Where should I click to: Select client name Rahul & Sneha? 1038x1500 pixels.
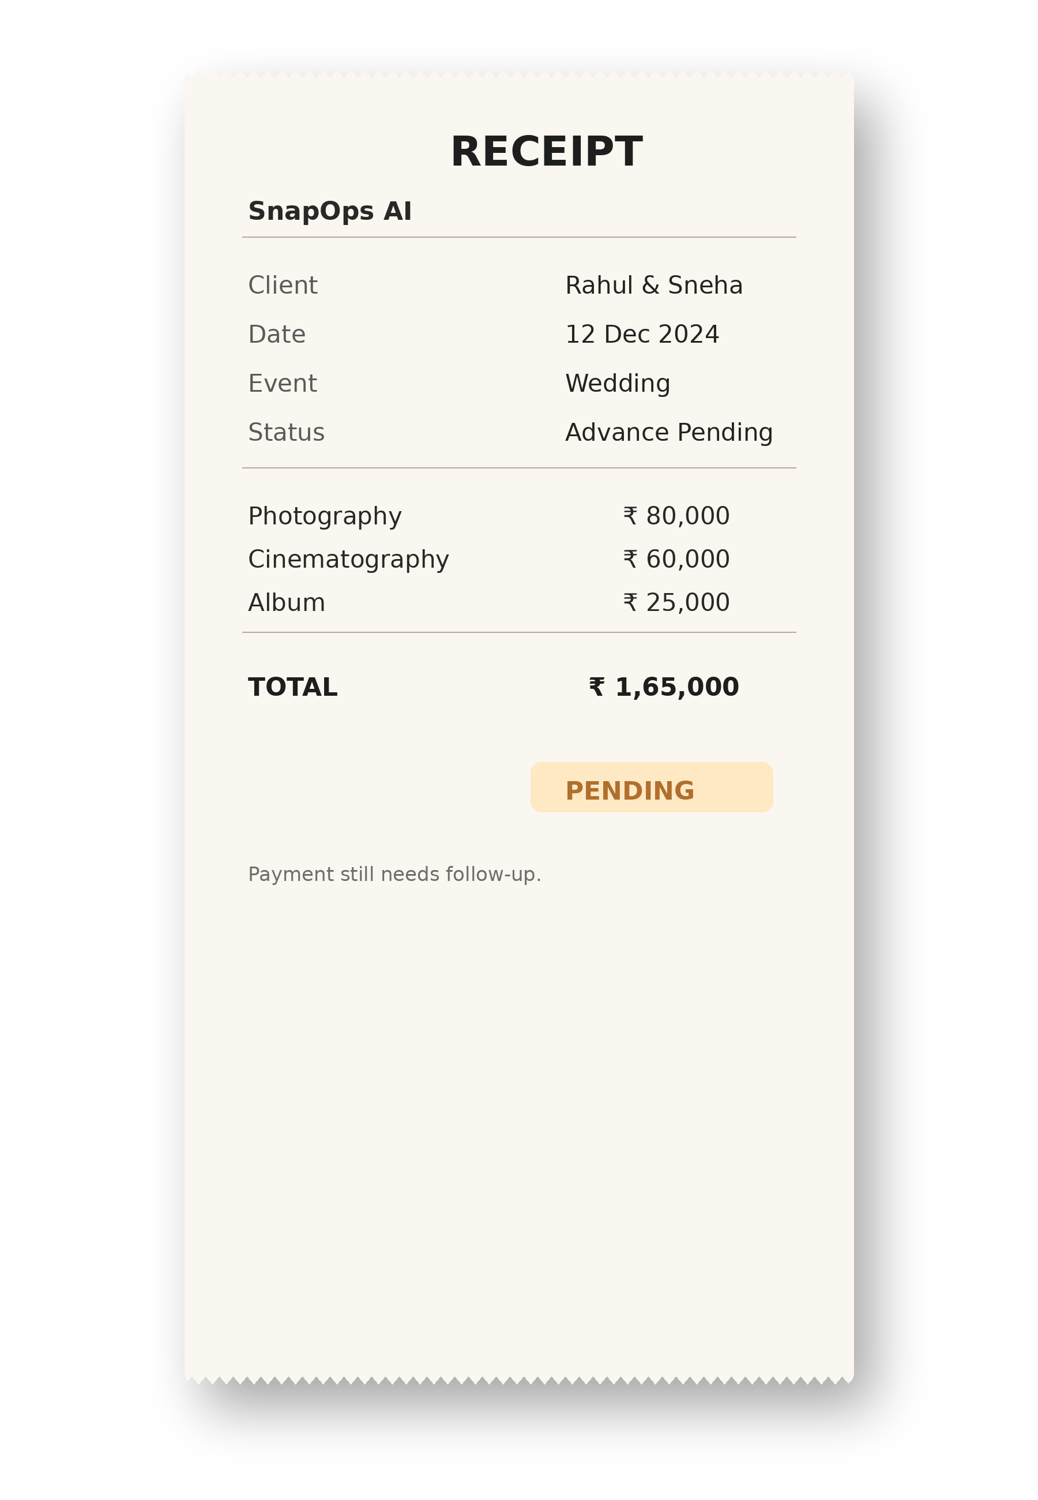point(653,286)
